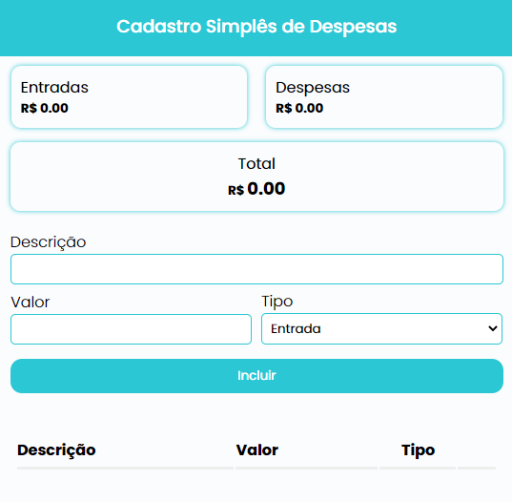The height and width of the screenshot is (502, 512).
Task: Click the Despesas R$ 0.00 amount
Action: coord(299,108)
